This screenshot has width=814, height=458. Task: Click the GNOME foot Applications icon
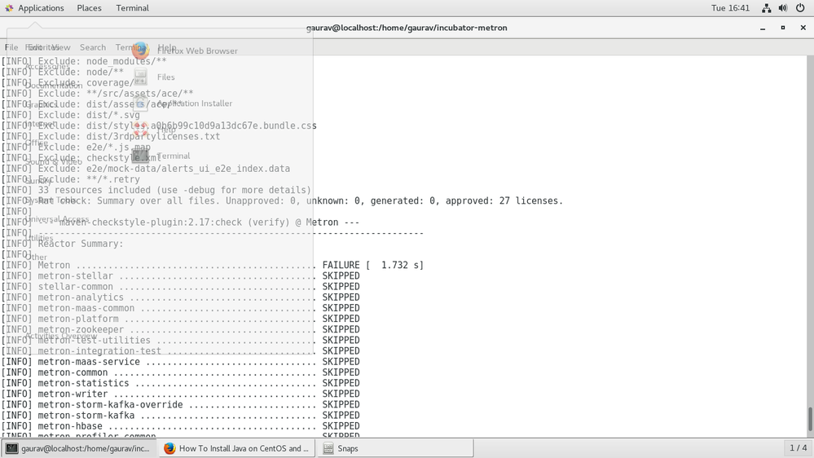coord(9,8)
